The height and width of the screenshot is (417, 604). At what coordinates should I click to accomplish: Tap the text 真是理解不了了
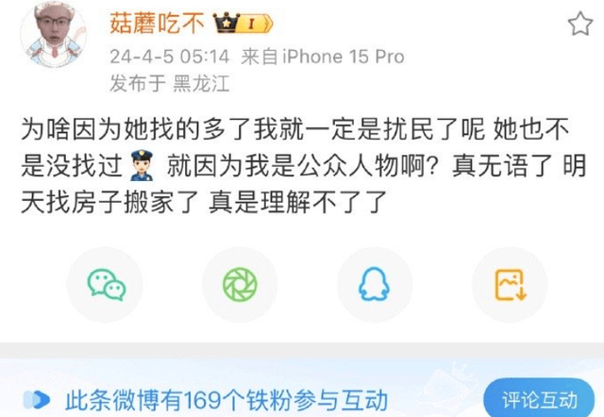pos(298,203)
